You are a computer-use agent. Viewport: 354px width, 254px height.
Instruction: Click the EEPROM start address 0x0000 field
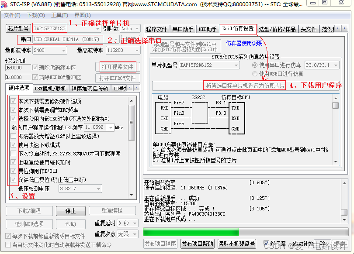pos(18,77)
